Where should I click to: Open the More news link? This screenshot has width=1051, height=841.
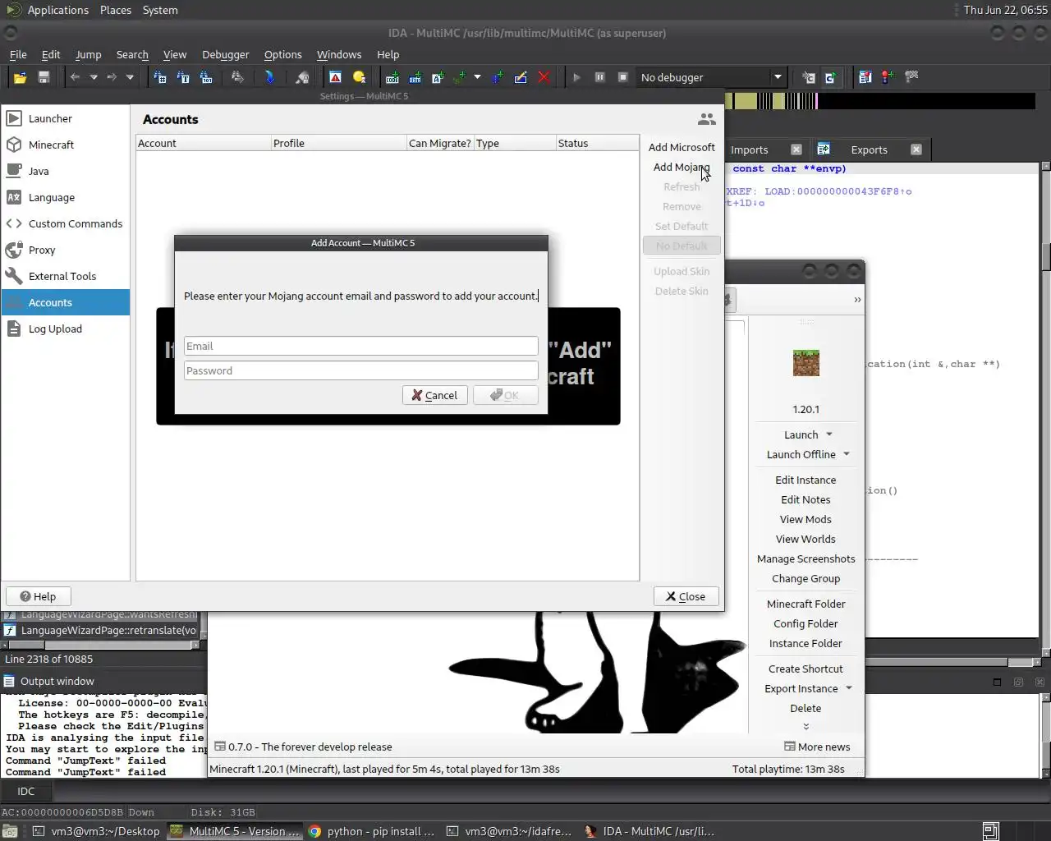[x=817, y=747]
